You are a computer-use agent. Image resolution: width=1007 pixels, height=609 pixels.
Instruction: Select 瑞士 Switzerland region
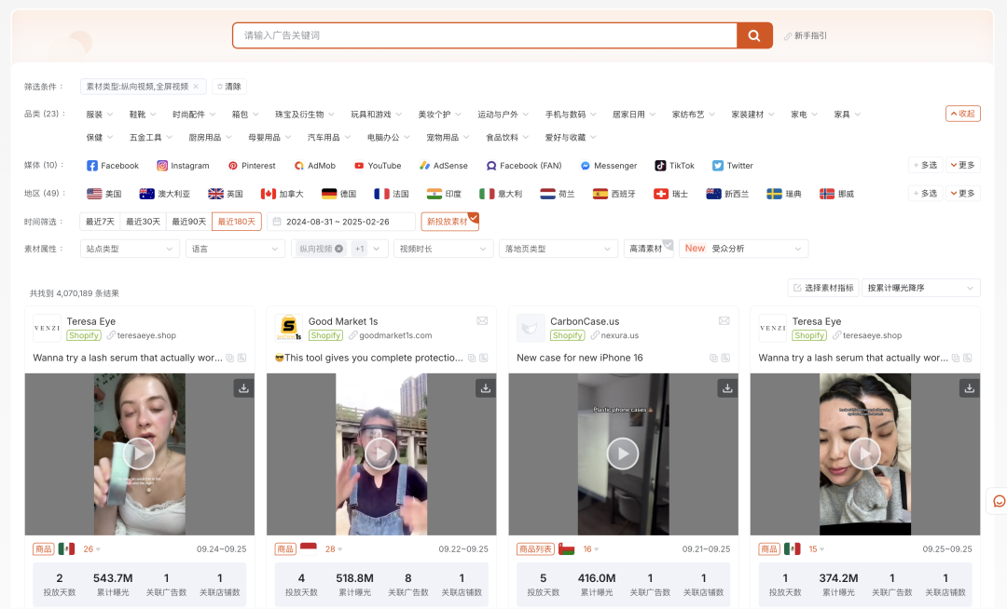[670, 194]
